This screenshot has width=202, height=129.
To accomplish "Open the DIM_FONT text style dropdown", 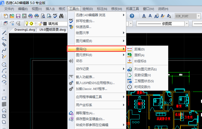I will pyautogui.click(x=198, y=16).
